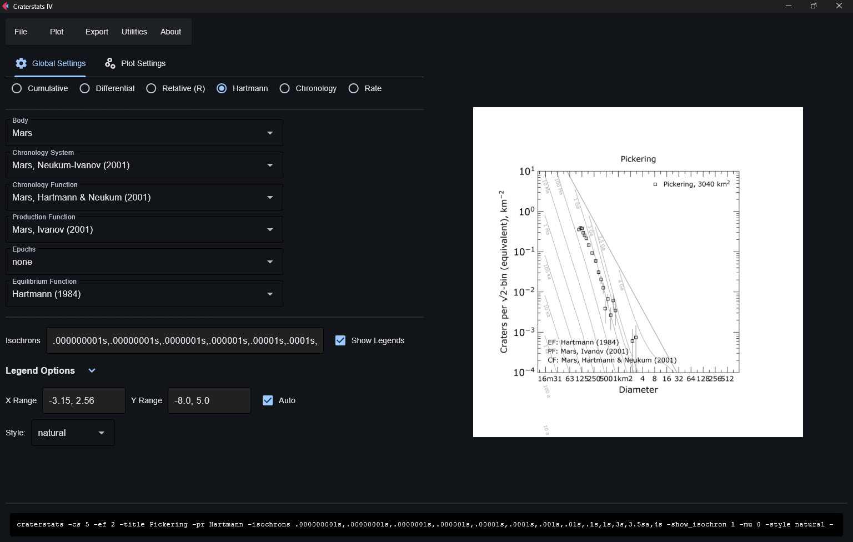Select the Hartmann plot type
This screenshot has height=542, width=853.
pyautogui.click(x=222, y=88)
